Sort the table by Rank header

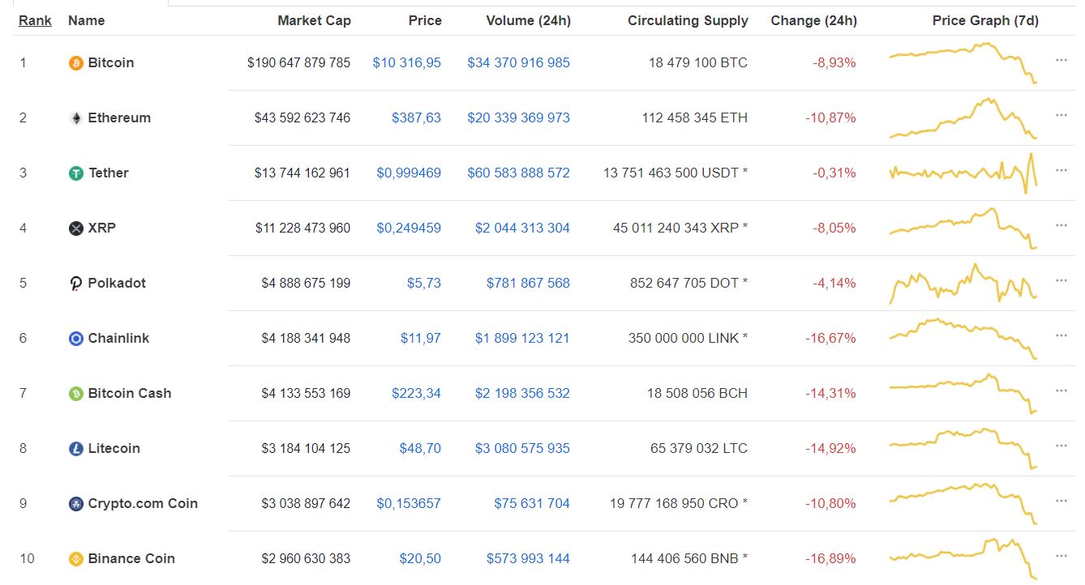(35, 20)
